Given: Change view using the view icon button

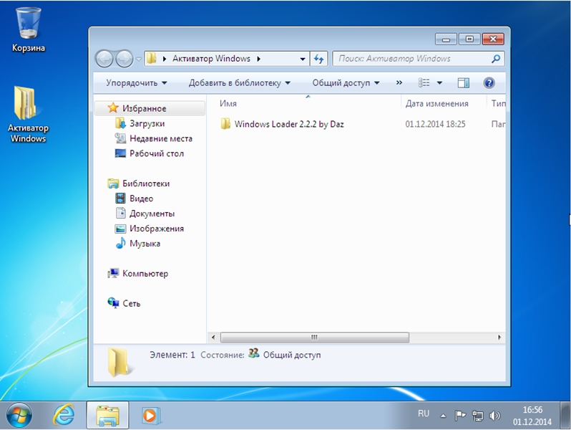Looking at the screenshot, I should point(424,83).
